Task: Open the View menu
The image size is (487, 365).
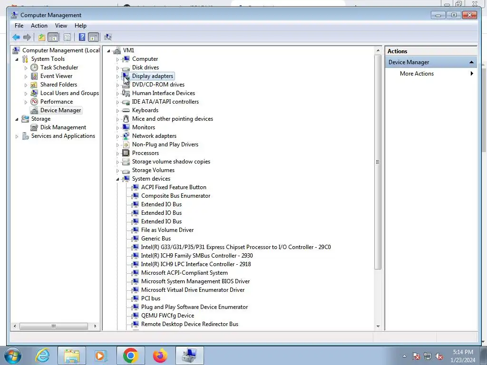Action: click(61, 26)
